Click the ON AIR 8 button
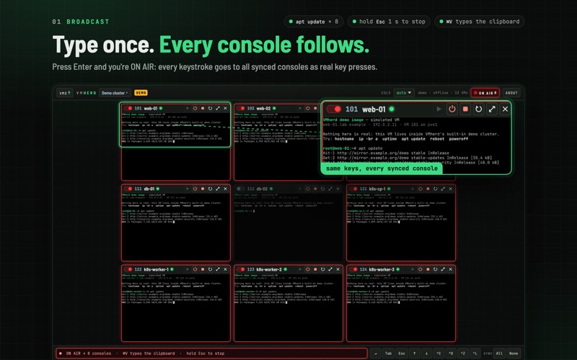577x360 pixels. 485,93
